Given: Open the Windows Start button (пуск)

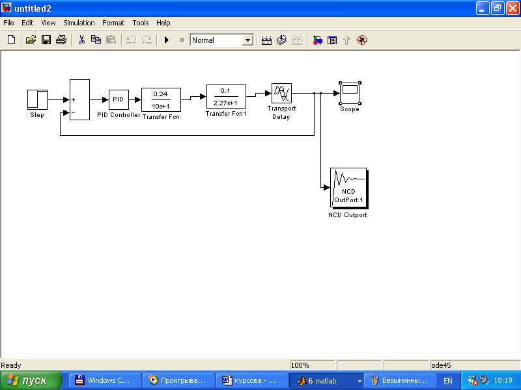Looking at the screenshot, I should point(31,380).
